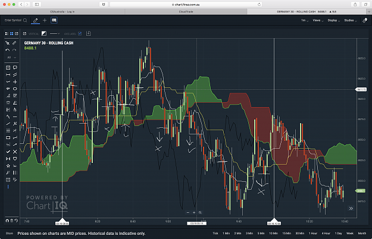The width and height of the screenshot is (372, 239).
Task: Select the X cross stamp tool
Action: pos(15,152)
